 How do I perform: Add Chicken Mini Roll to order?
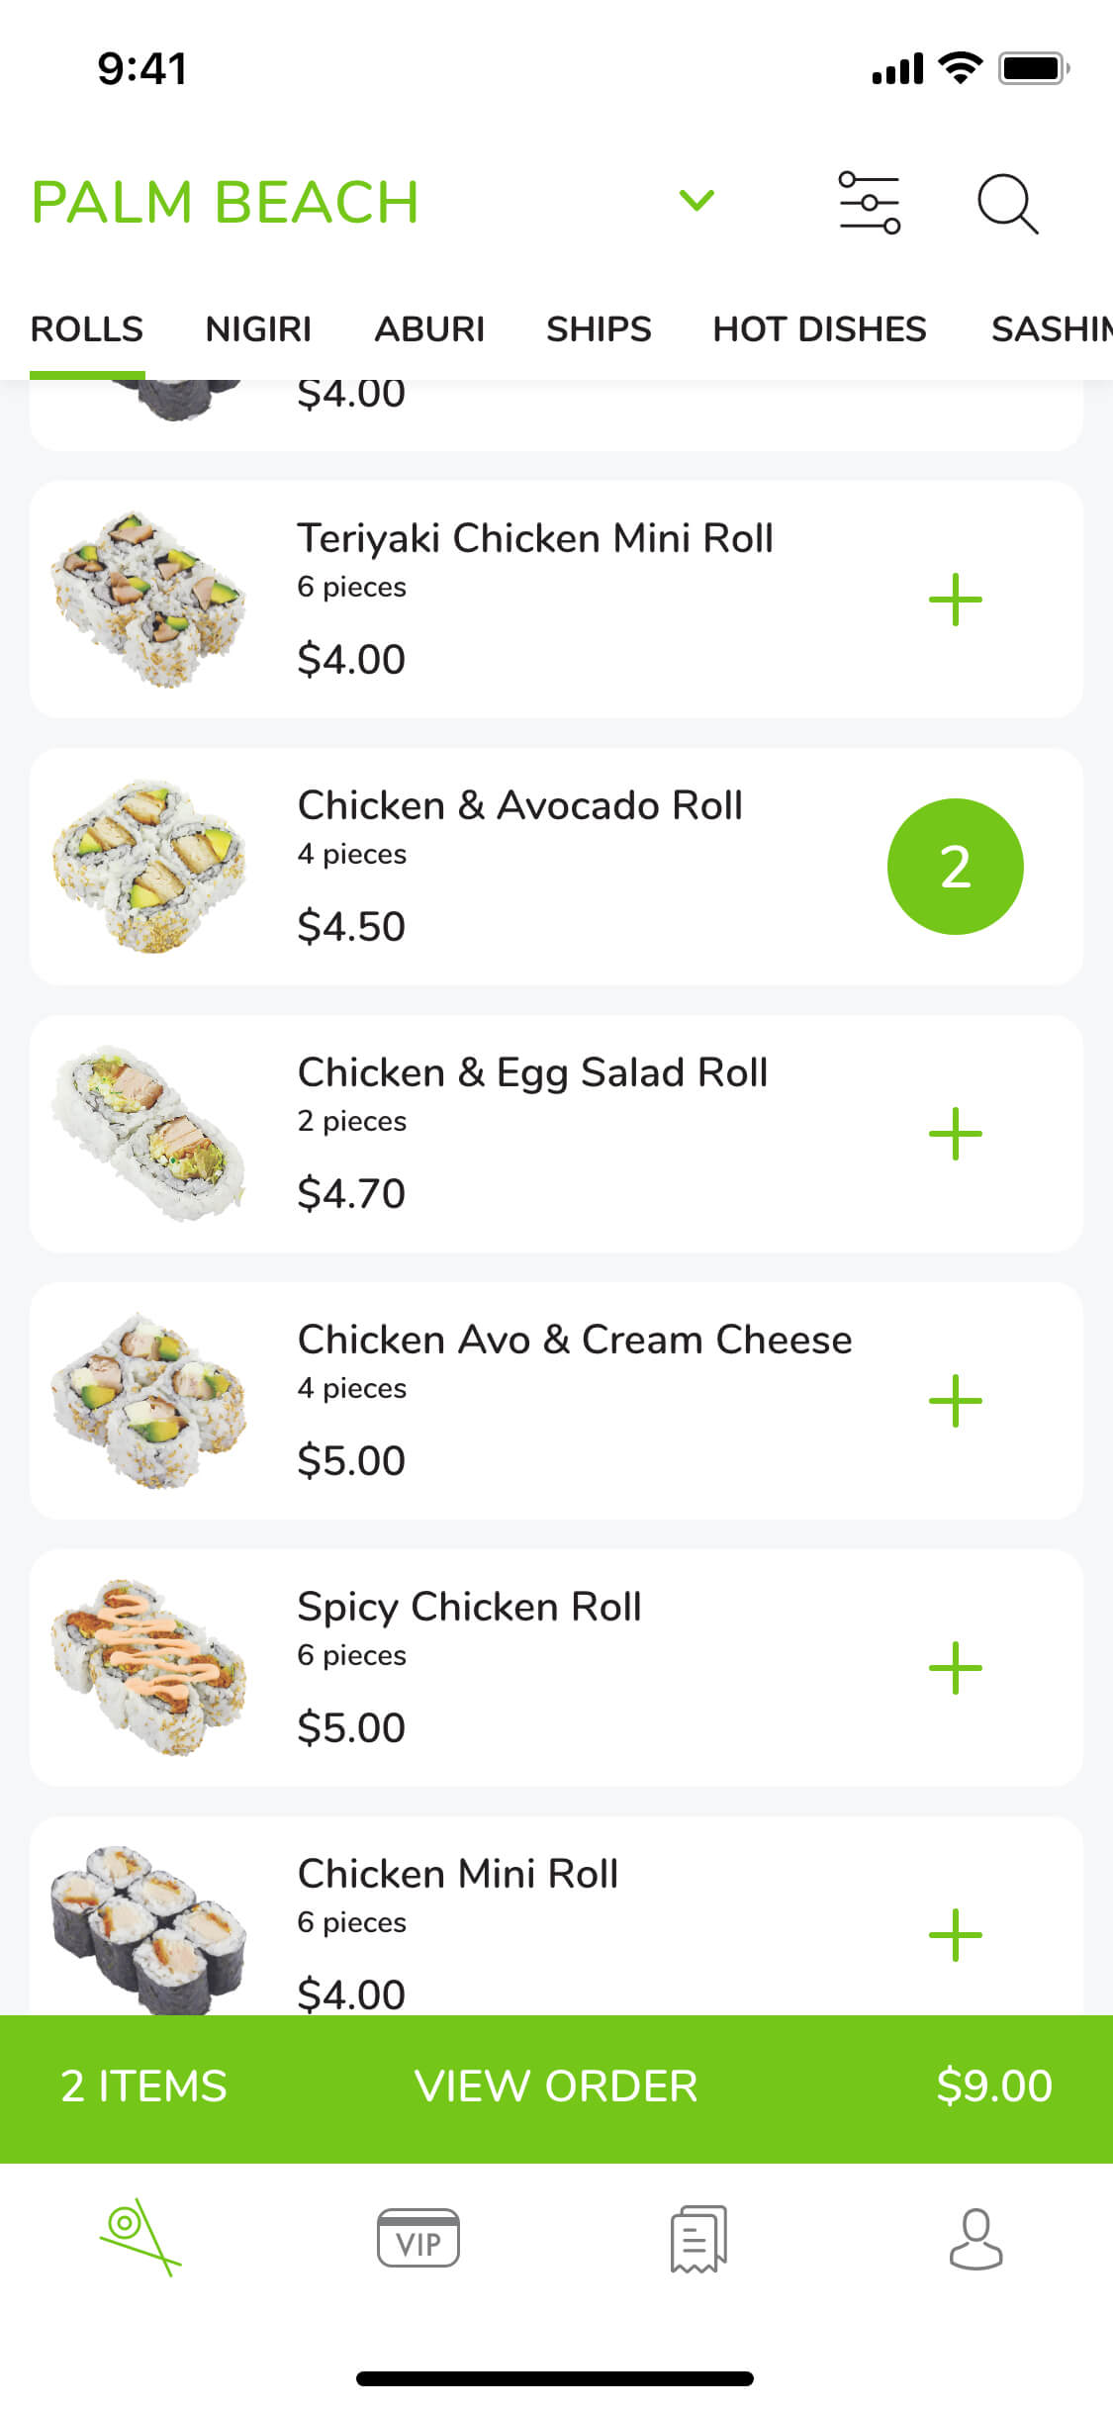tap(955, 1935)
